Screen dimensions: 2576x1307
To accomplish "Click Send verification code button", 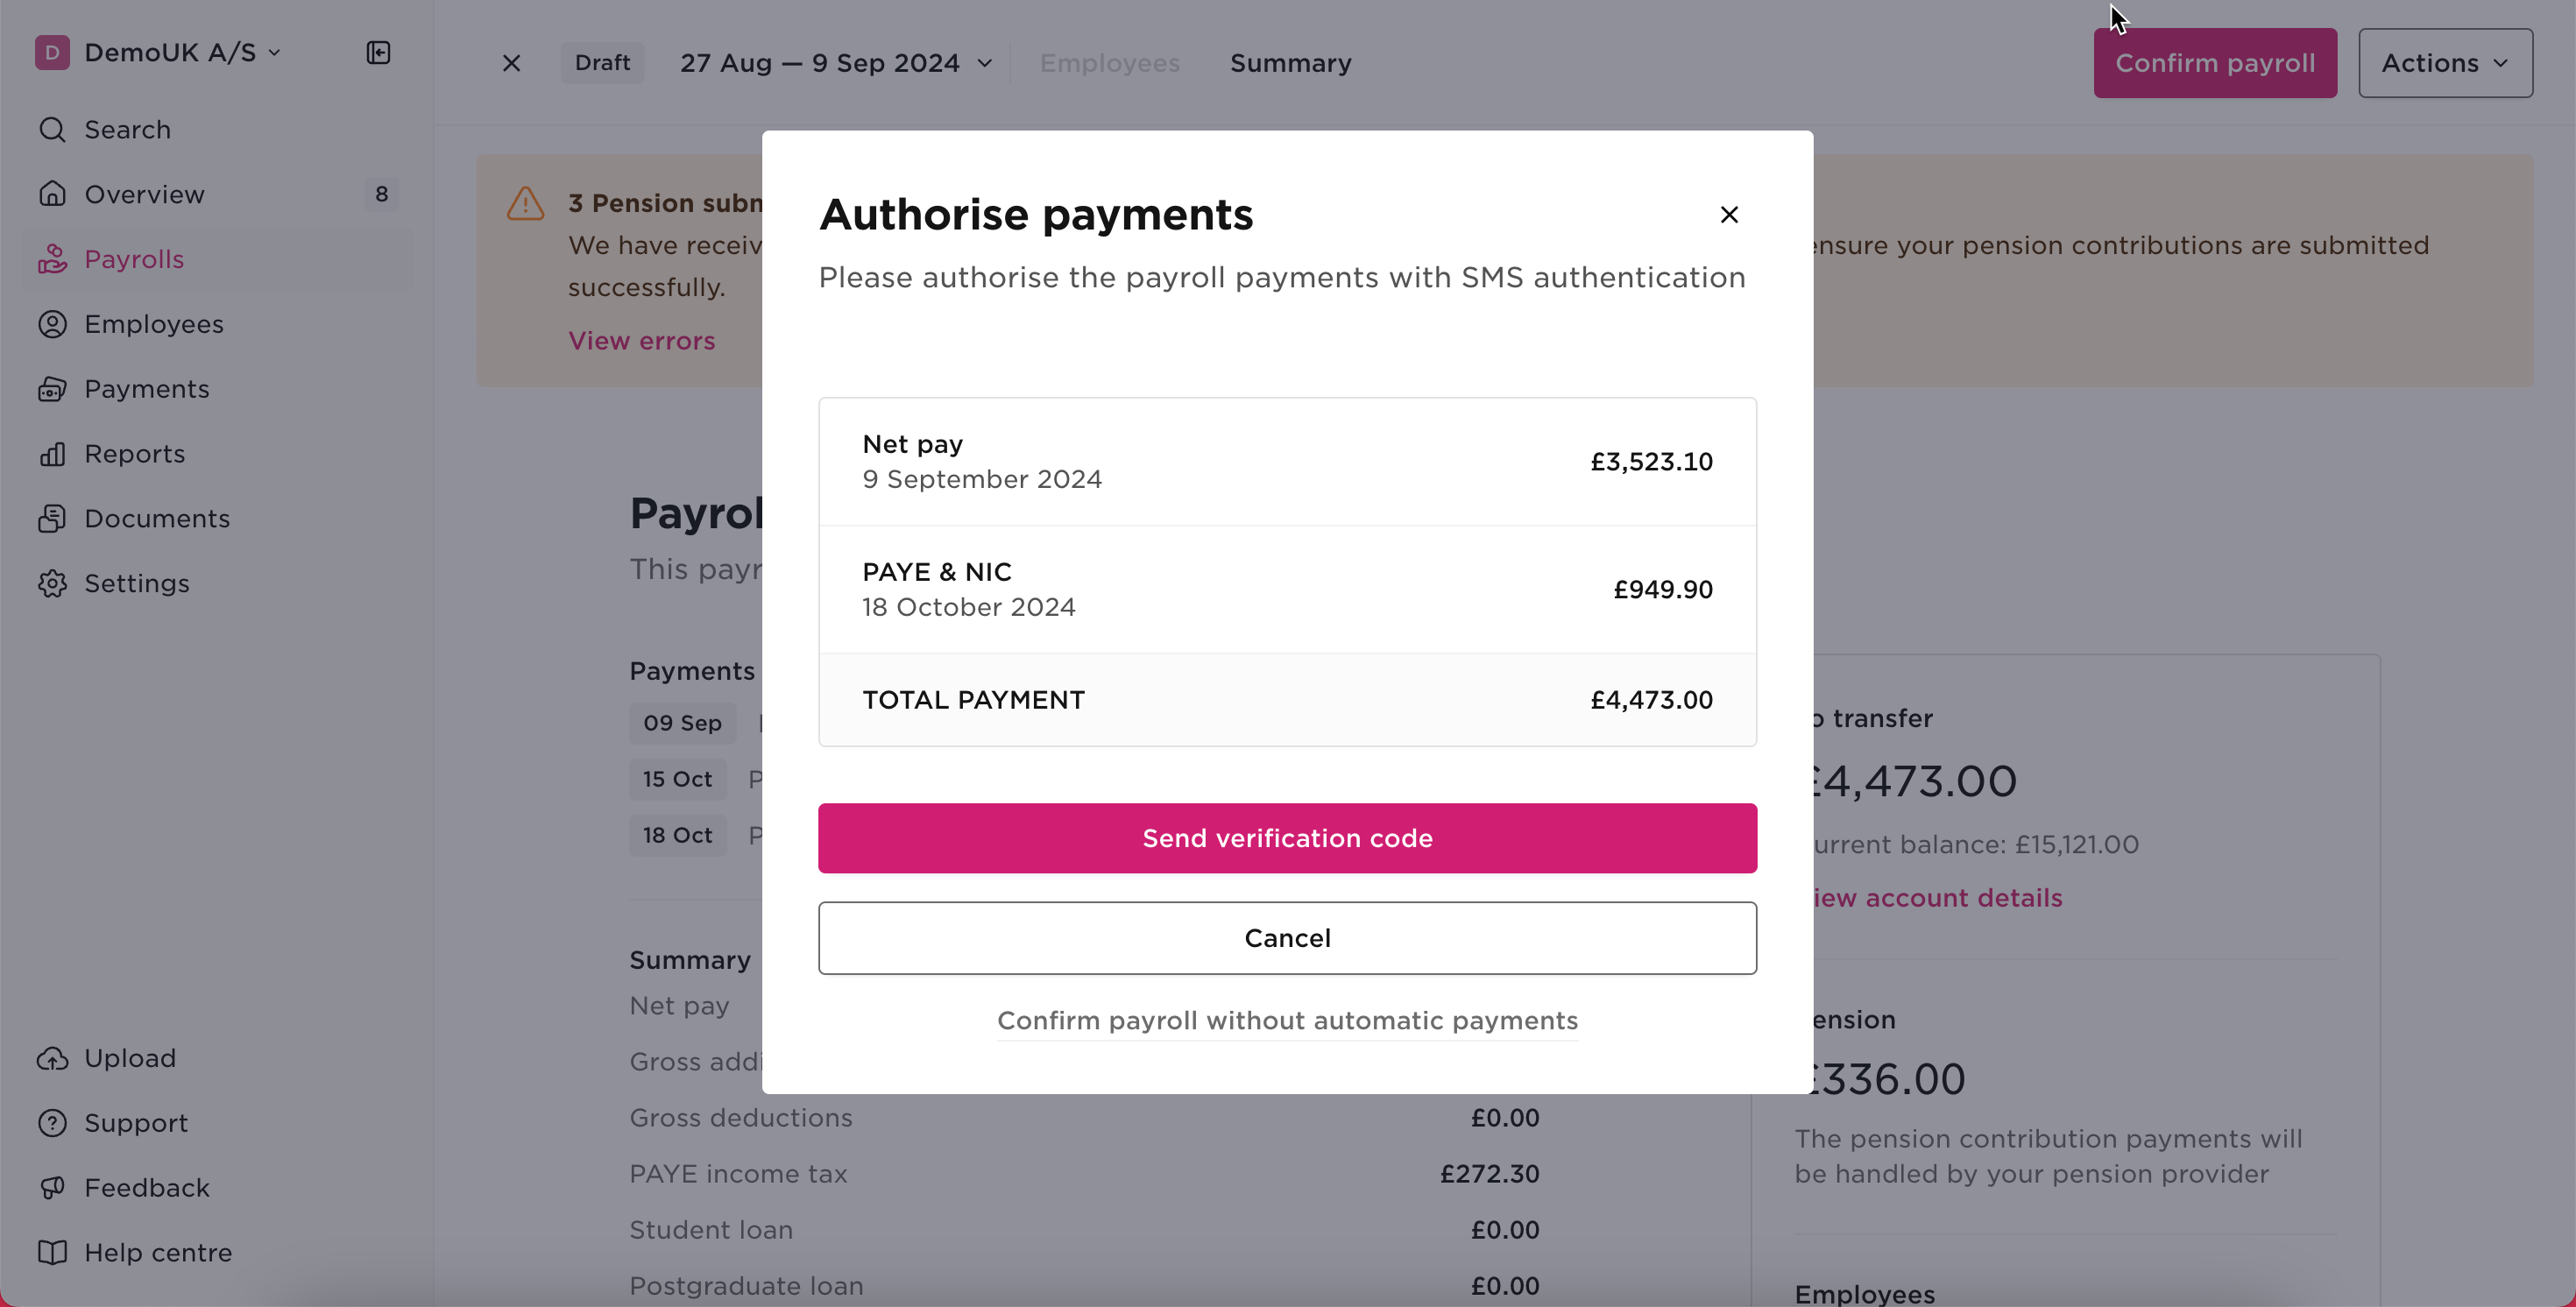I will click(x=1287, y=838).
